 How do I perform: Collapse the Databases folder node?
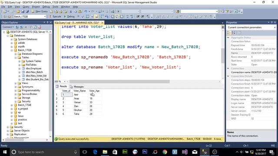point(8,36)
